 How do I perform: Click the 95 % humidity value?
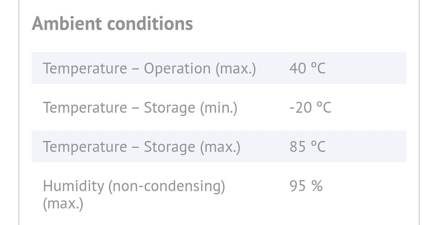pyautogui.click(x=306, y=186)
